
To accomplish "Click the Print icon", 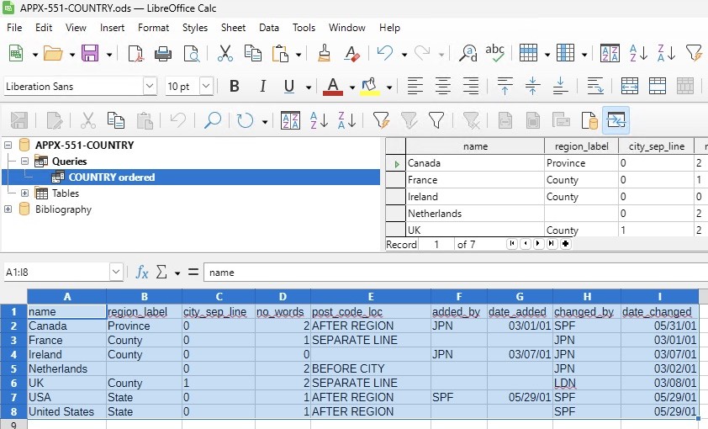I will (x=163, y=54).
